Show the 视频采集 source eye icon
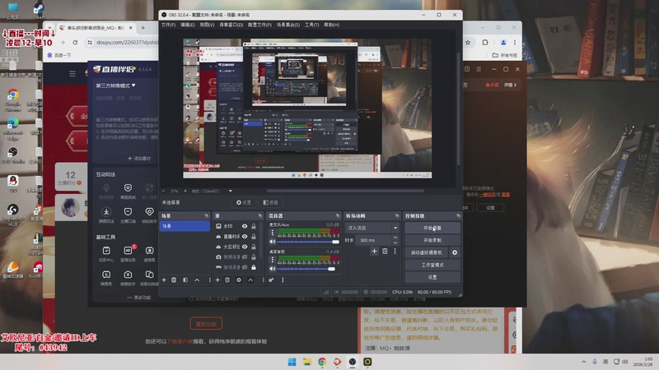This screenshot has height=370, width=659. tap(245, 257)
